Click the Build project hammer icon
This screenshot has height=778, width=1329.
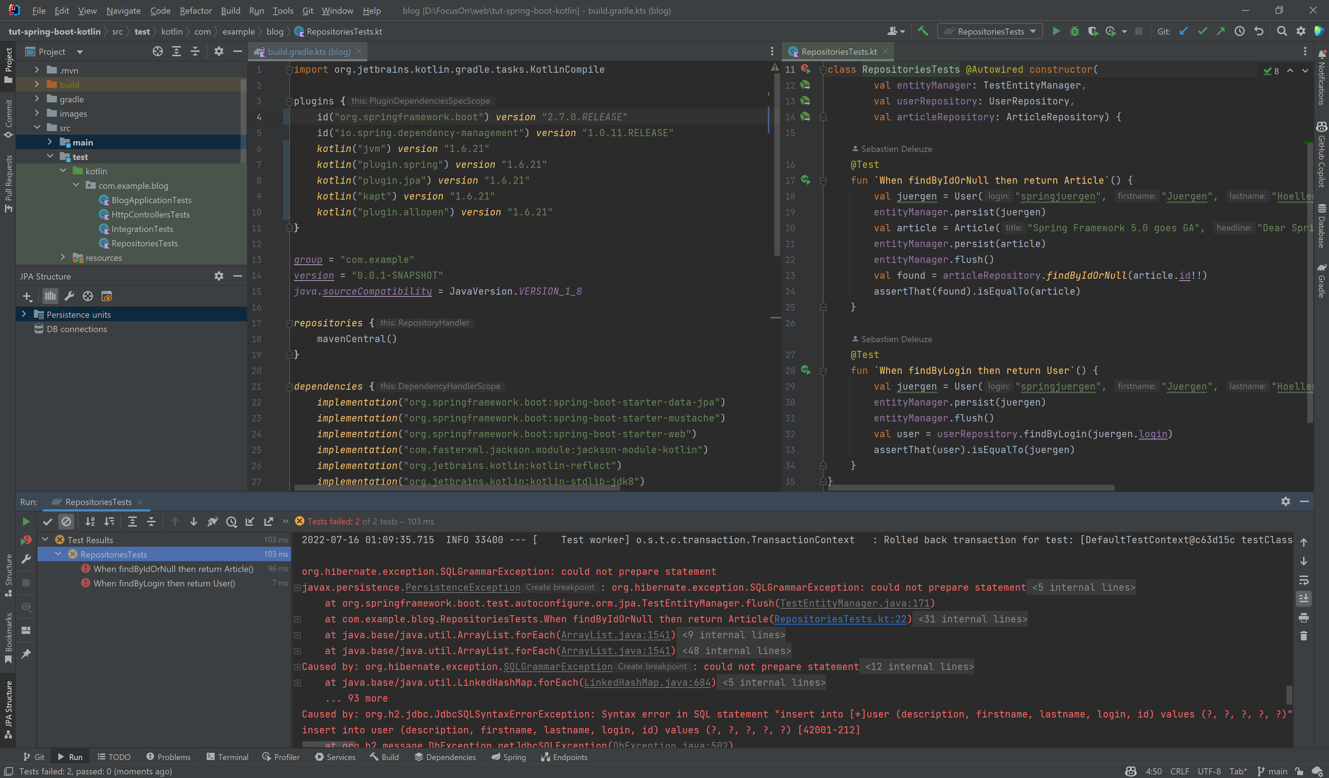tap(923, 32)
